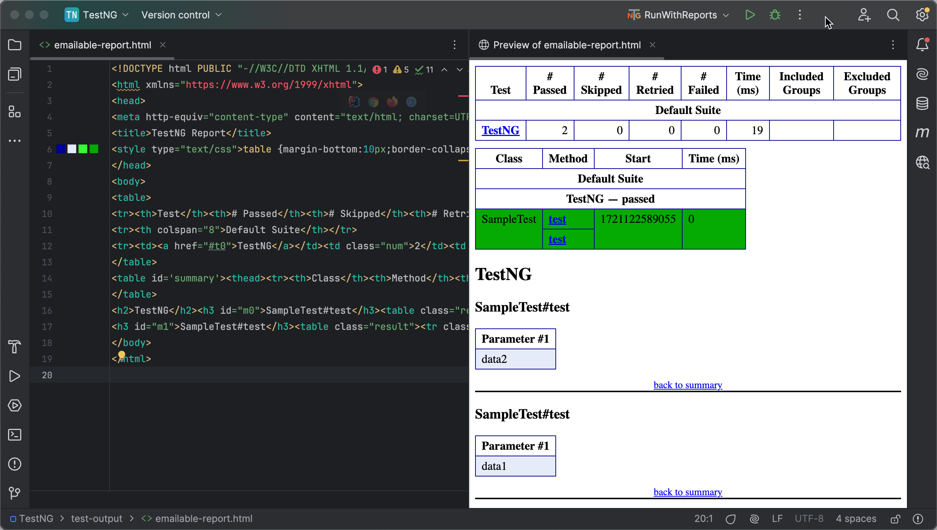937x530 pixels.
Task: Open the Database tool window
Action: pyautogui.click(x=923, y=103)
